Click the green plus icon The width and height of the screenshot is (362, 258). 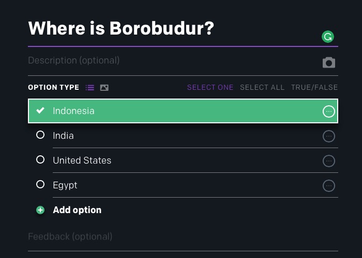[x=40, y=210]
